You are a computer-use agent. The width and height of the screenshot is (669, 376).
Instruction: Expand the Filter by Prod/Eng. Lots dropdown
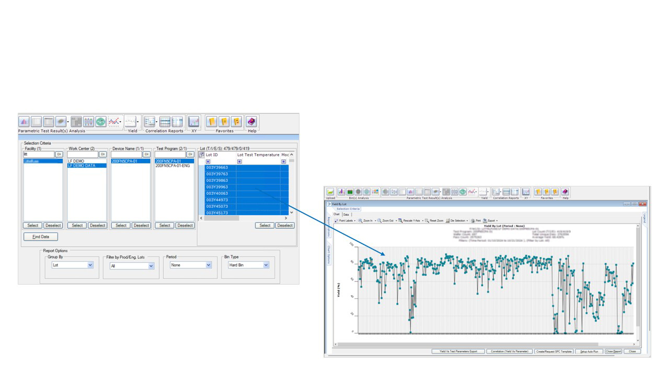point(152,266)
